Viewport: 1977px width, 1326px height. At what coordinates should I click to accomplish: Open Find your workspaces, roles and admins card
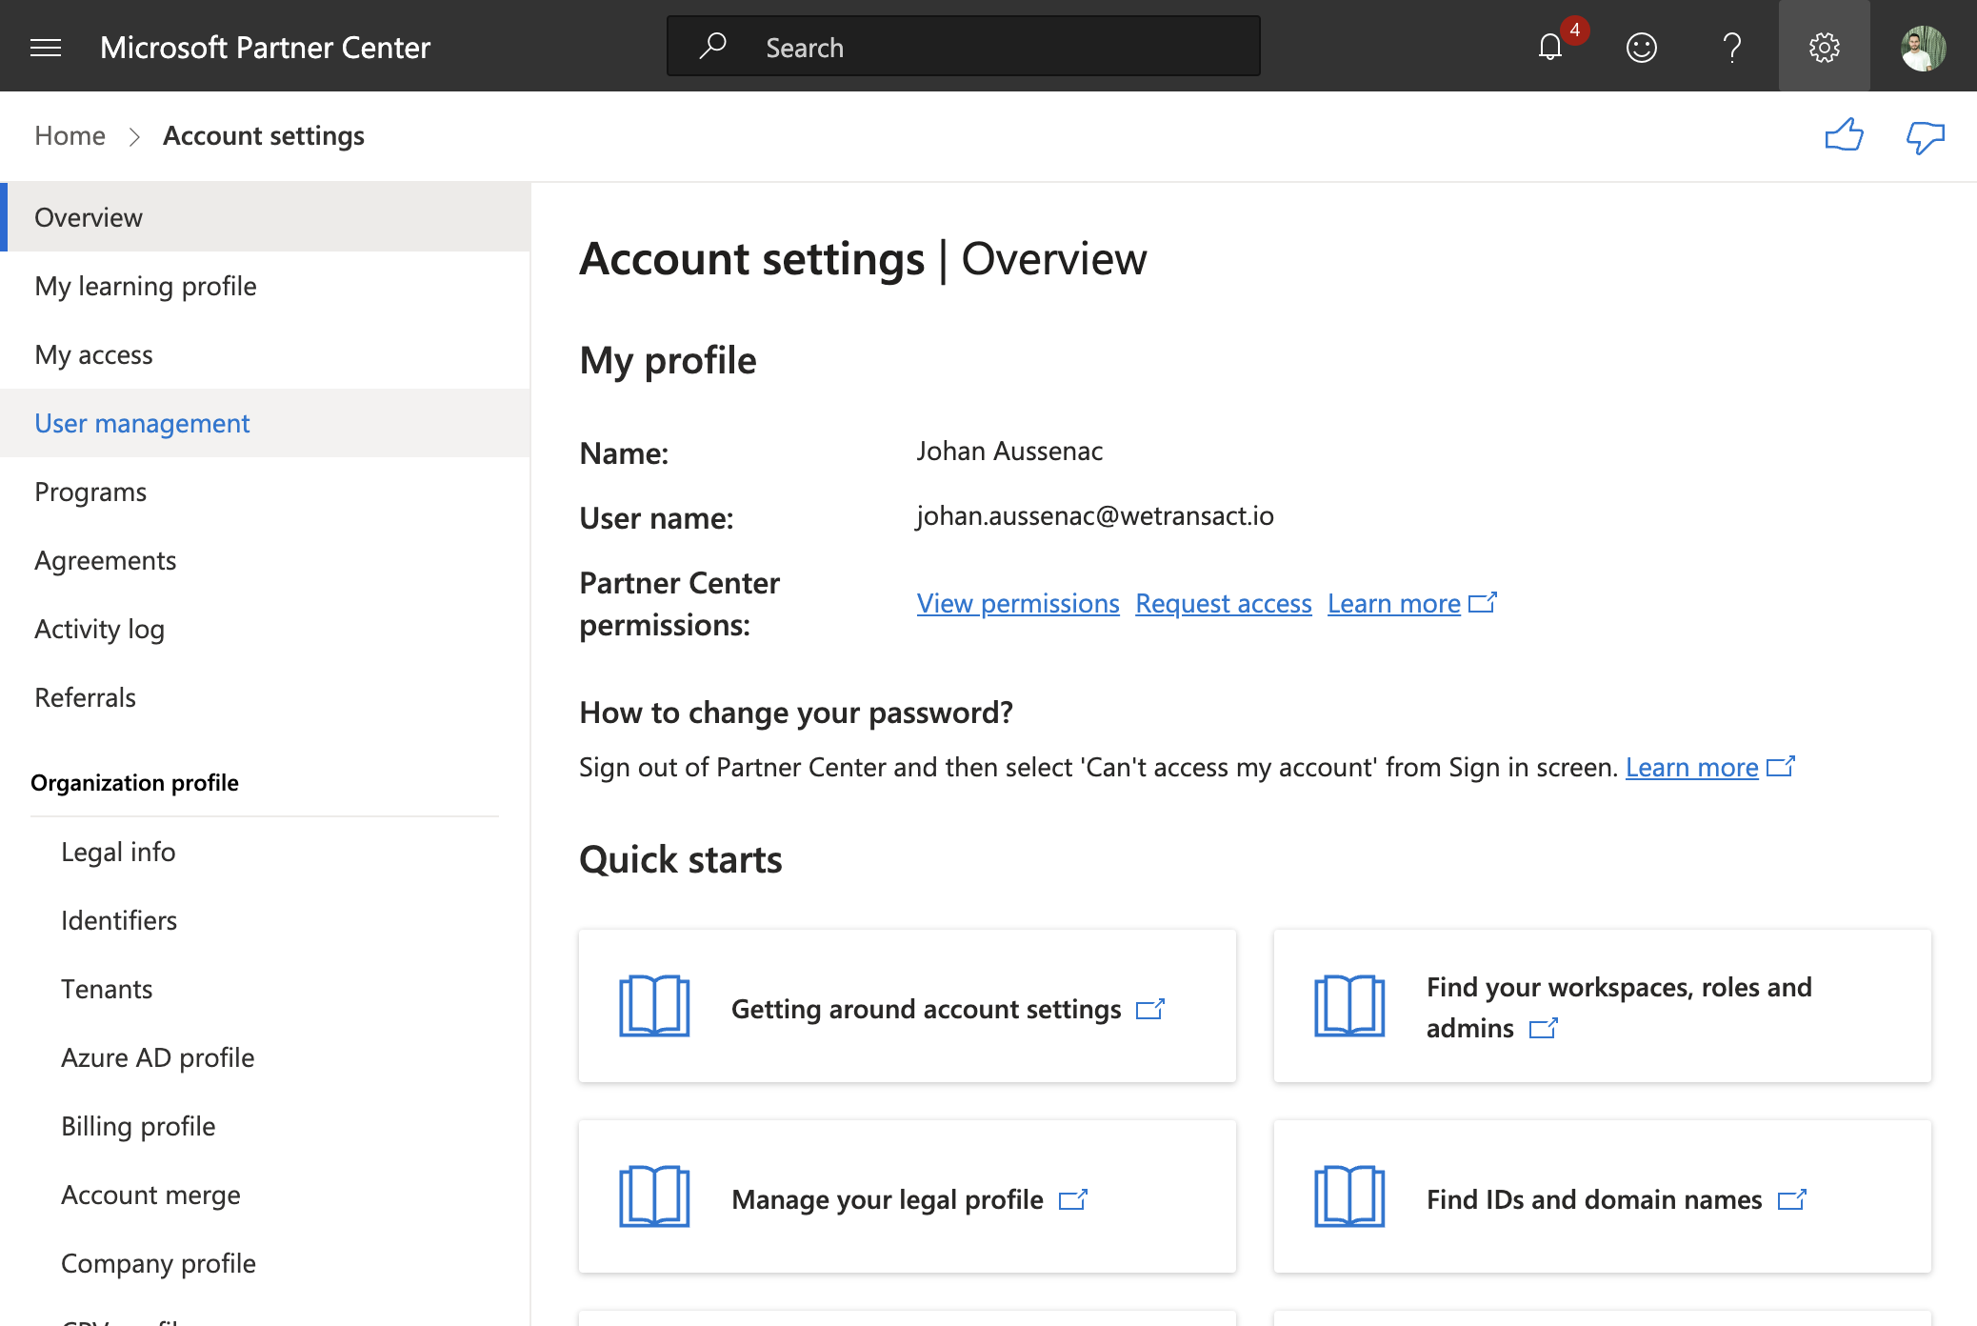coord(1602,1006)
